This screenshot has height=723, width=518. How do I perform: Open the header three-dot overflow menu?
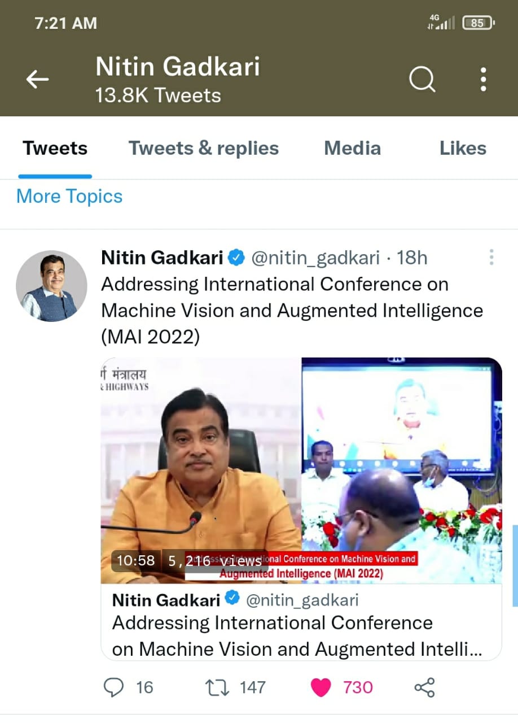pos(484,80)
